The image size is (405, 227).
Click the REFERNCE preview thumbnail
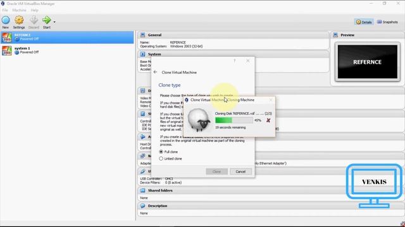[x=367, y=62]
